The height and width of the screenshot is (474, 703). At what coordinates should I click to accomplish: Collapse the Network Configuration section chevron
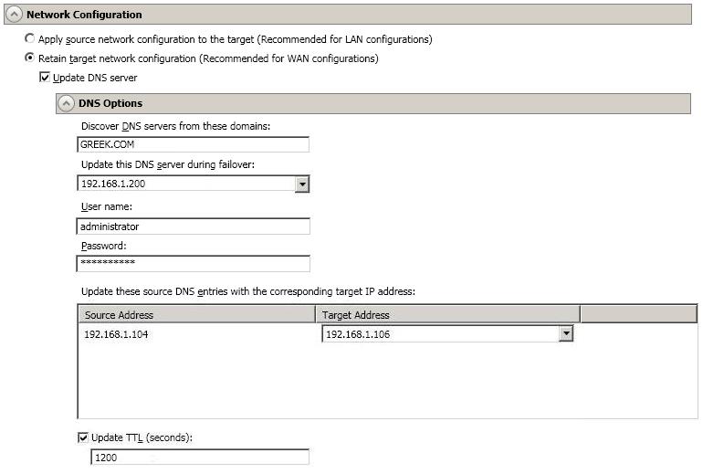(x=14, y=15)
